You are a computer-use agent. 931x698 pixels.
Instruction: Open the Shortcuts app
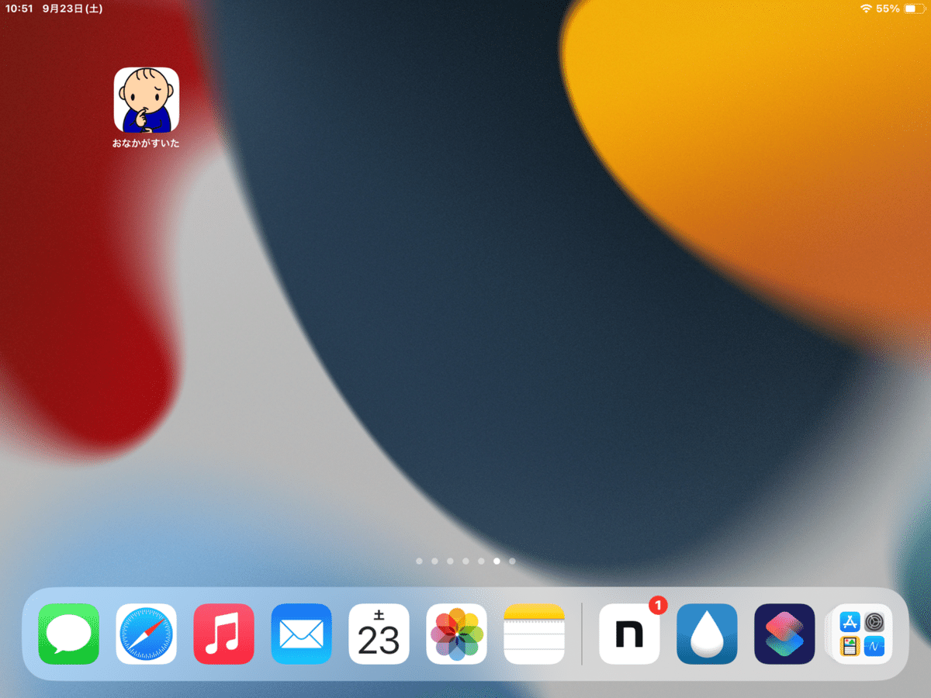(785, 634)
